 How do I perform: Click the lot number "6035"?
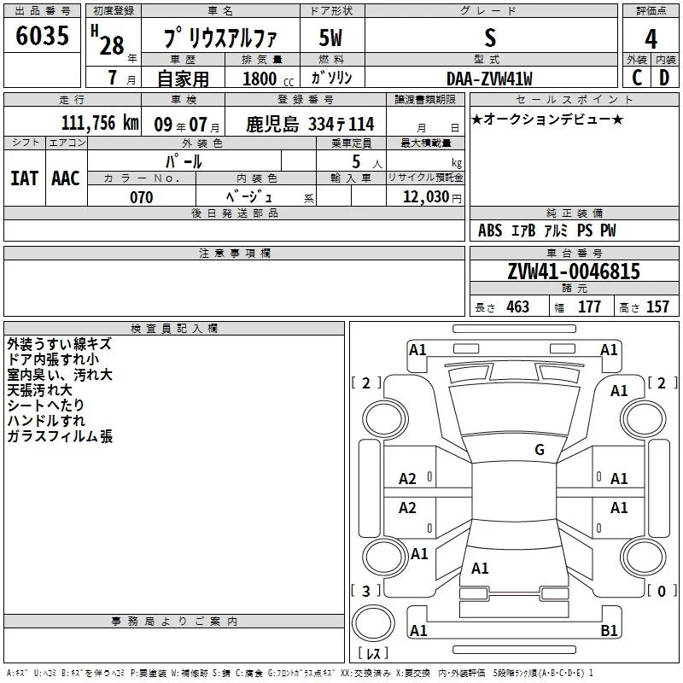42,36
